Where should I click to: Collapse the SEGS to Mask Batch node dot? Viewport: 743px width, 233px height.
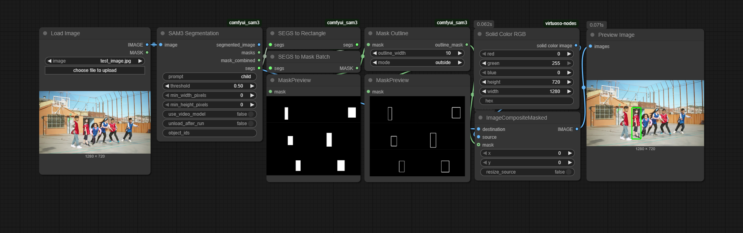[272, 57]
